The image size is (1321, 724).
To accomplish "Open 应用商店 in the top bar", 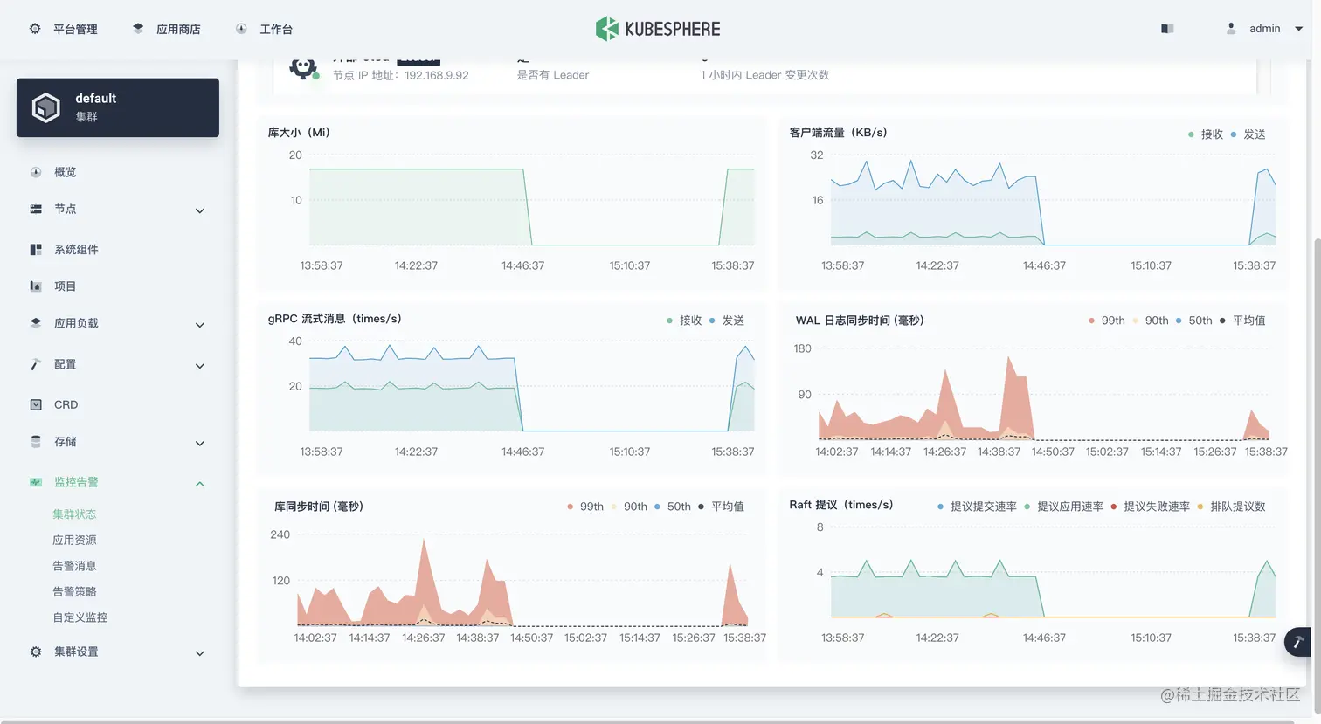I will click(178, 29).
